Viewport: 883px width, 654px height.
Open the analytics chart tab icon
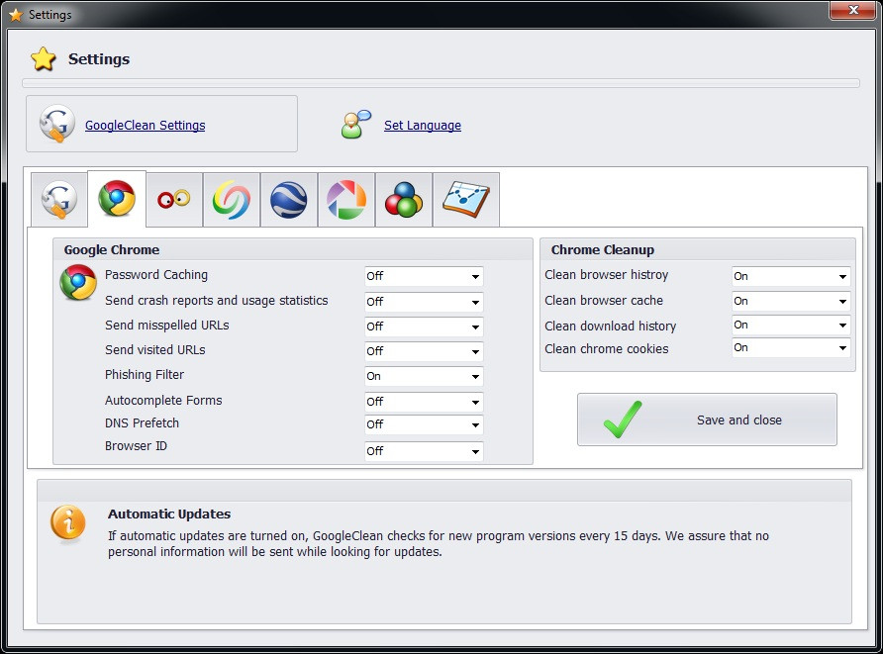click(465, 200)
